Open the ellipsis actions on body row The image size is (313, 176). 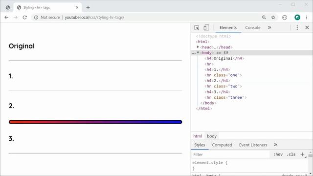[194, 53]
